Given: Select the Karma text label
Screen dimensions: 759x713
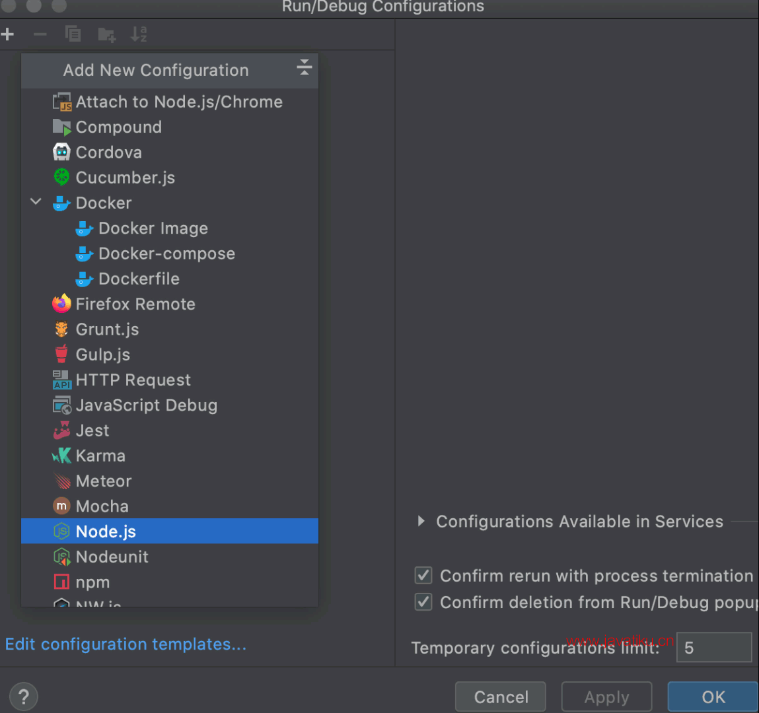Looking at the screenshot, I should pyautogui.click(x=100, y=456).
